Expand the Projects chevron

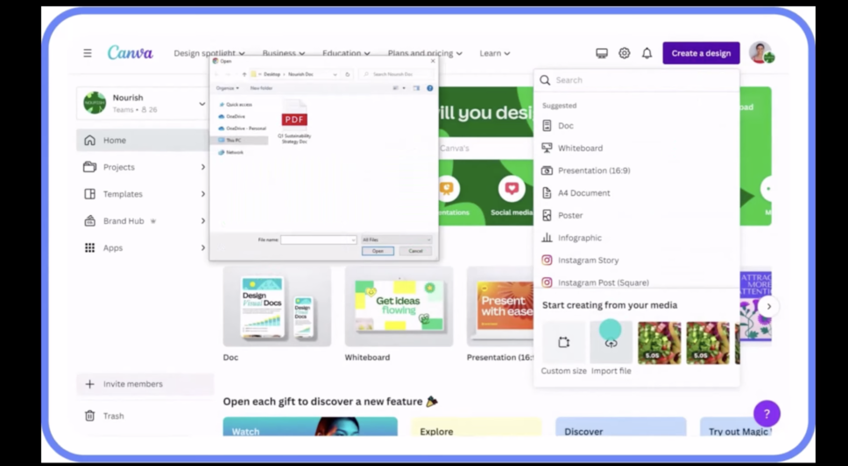coord(203,167)
